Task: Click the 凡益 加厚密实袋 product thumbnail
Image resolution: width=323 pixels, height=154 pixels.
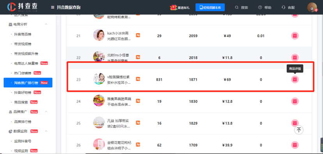Action: click(x=99, y=123)
